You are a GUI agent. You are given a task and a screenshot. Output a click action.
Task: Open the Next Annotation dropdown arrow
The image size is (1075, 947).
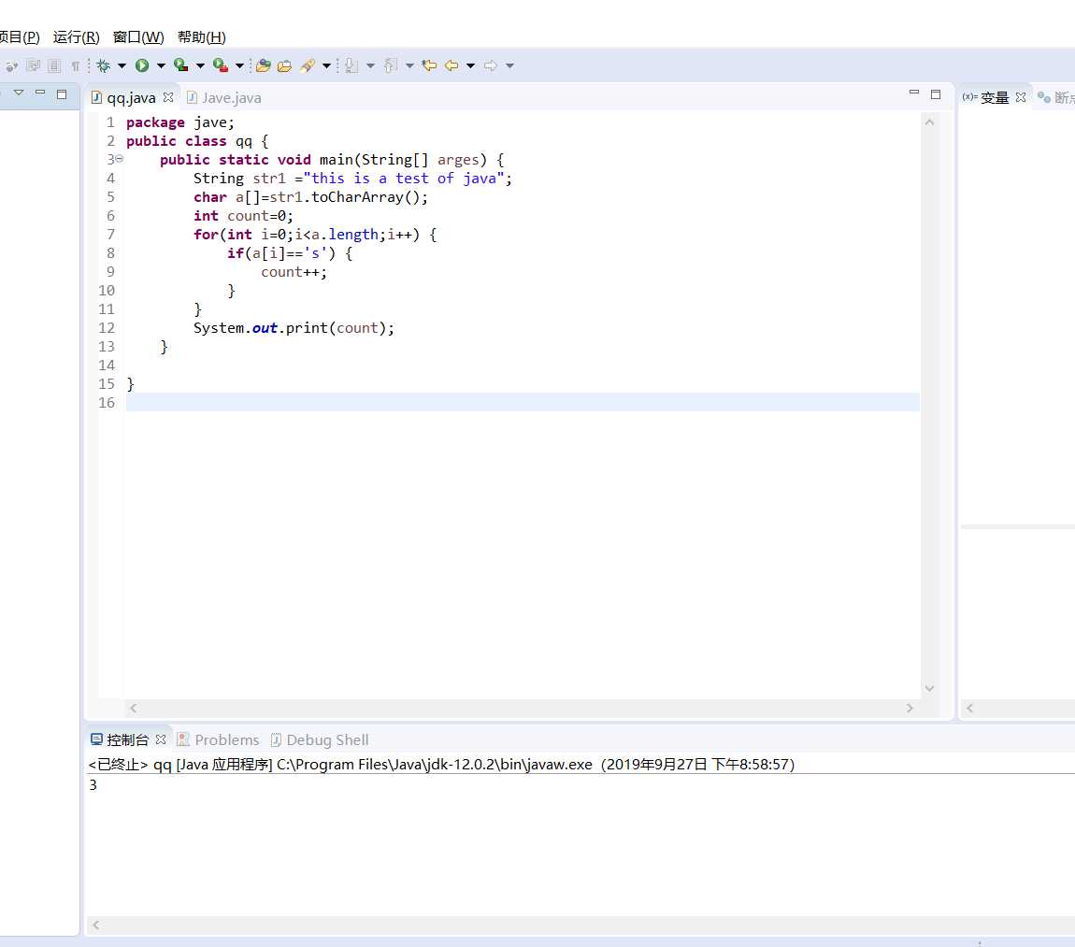[x=370, y=65]
